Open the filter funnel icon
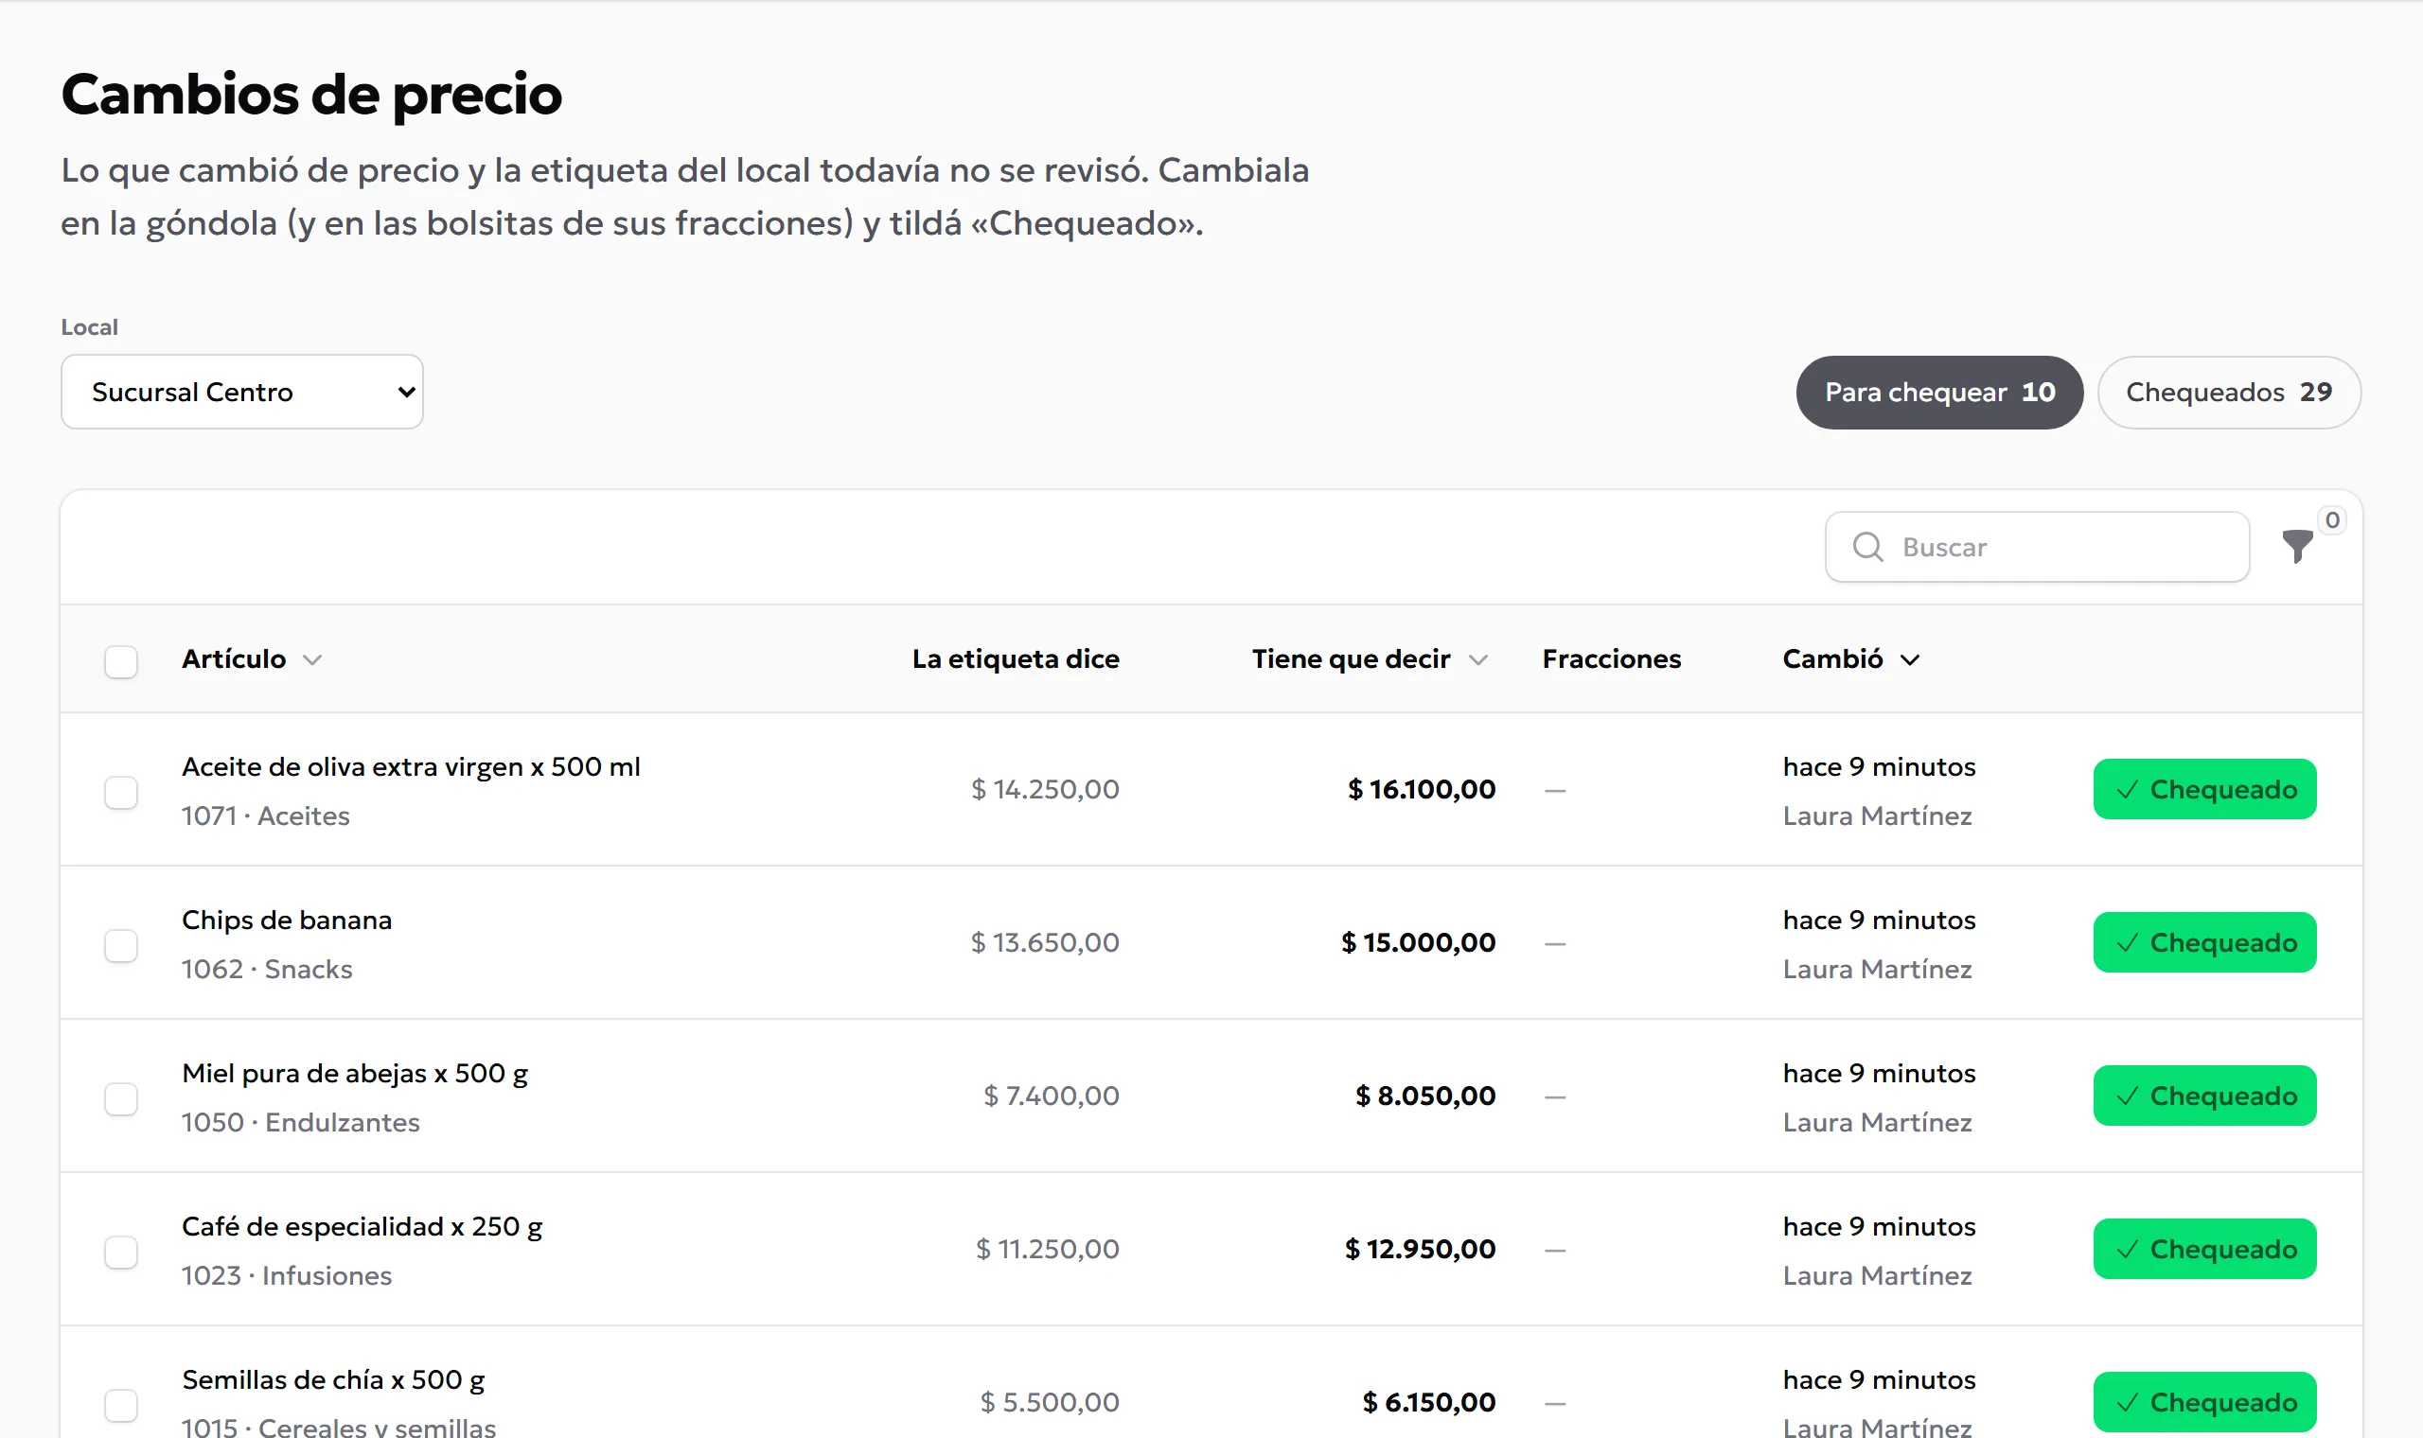Viewport: 2423px width, 1438px height. [x=2296, y=547]
